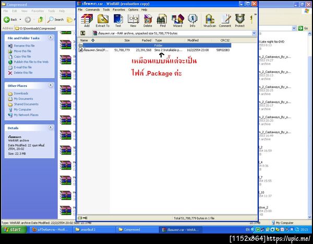Click the taskbar clock
The height and width of the screenshot is (244, 313).
305,229
